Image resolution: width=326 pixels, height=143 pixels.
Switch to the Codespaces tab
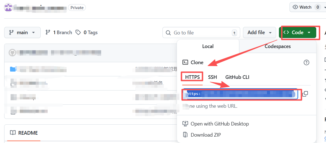[x=278, y=46]
